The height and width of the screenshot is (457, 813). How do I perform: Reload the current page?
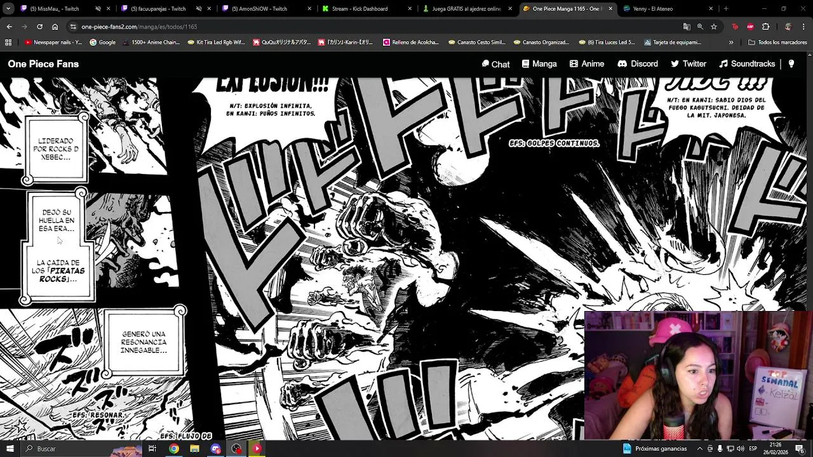coord(39,27)
